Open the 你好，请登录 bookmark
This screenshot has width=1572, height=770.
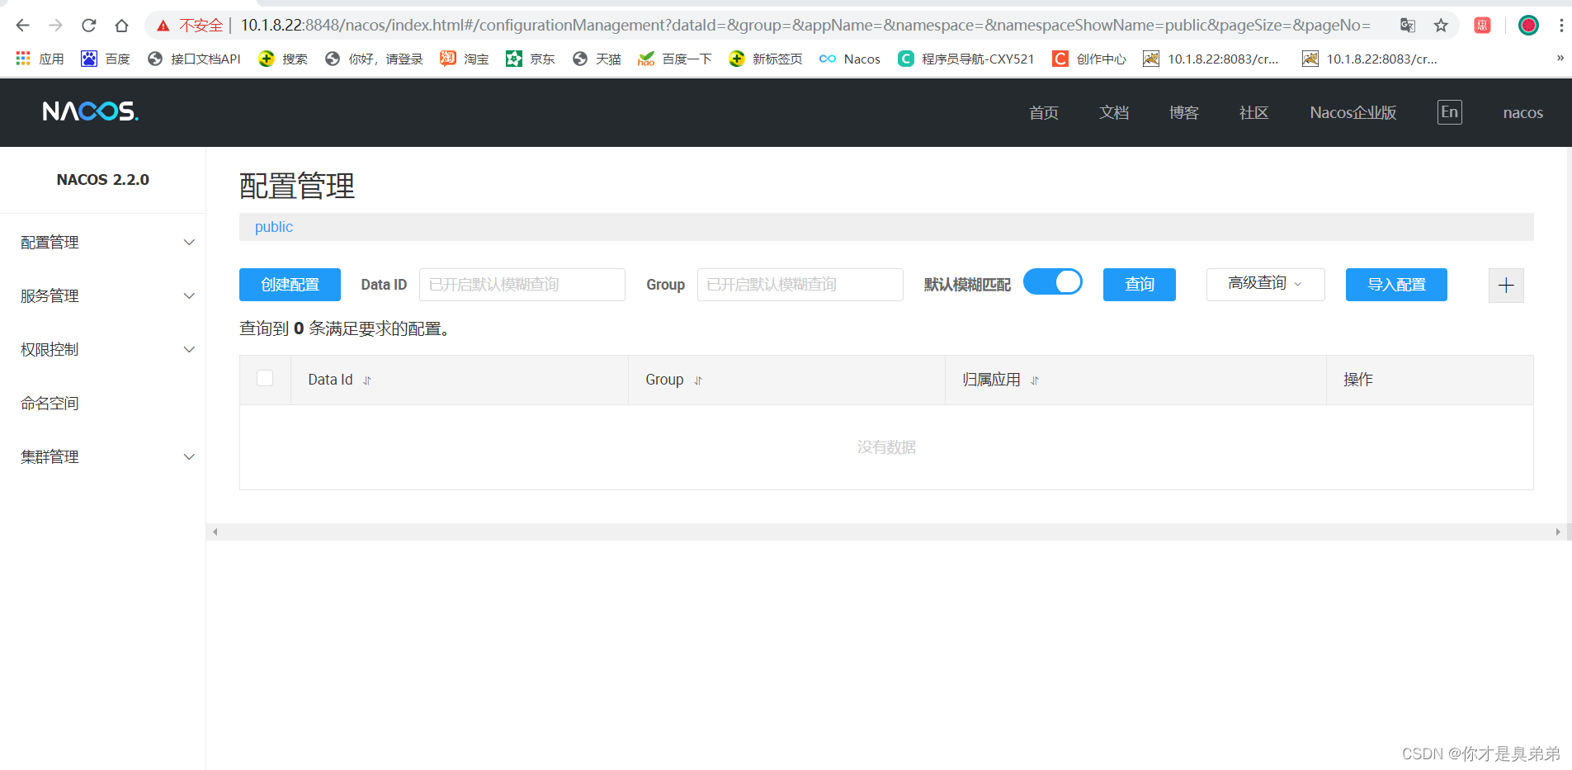[x=374, y=59]
